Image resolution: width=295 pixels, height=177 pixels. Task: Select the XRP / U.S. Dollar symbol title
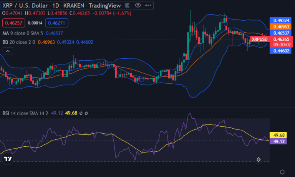point(25,6)
